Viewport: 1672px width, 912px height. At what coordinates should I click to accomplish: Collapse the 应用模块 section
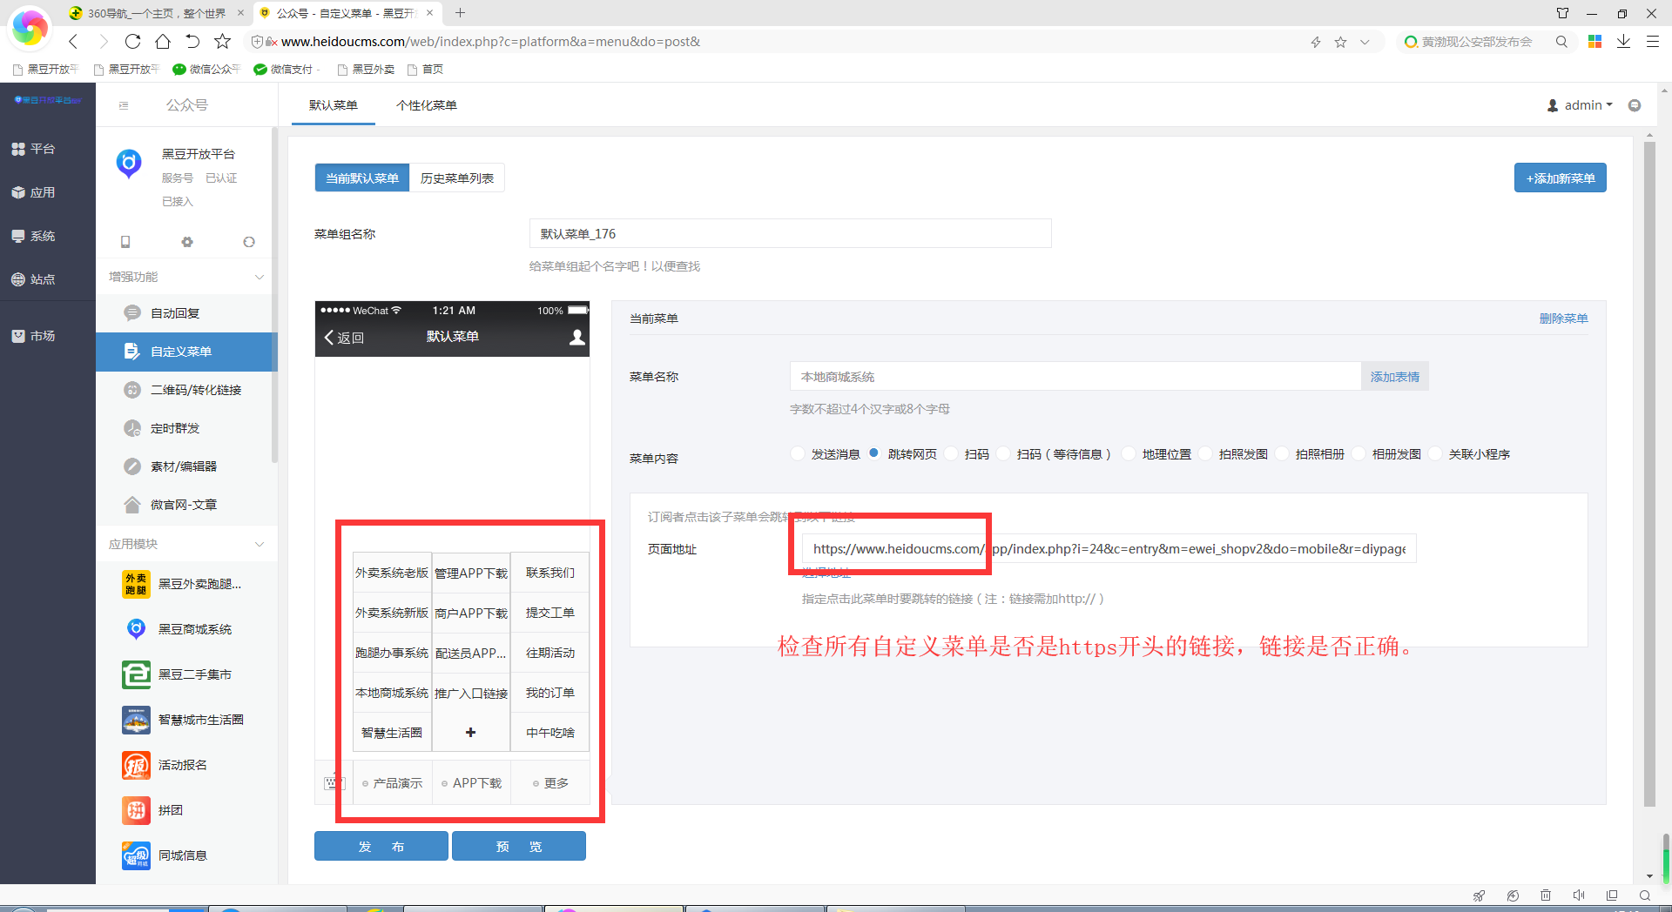click(x=260, y=544)
